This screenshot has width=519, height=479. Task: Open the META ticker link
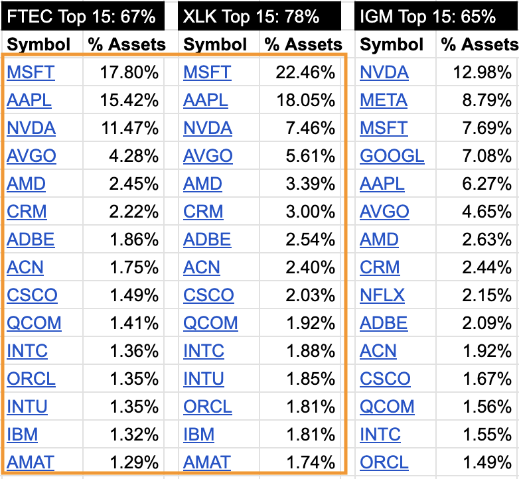(x=384, y=100)
